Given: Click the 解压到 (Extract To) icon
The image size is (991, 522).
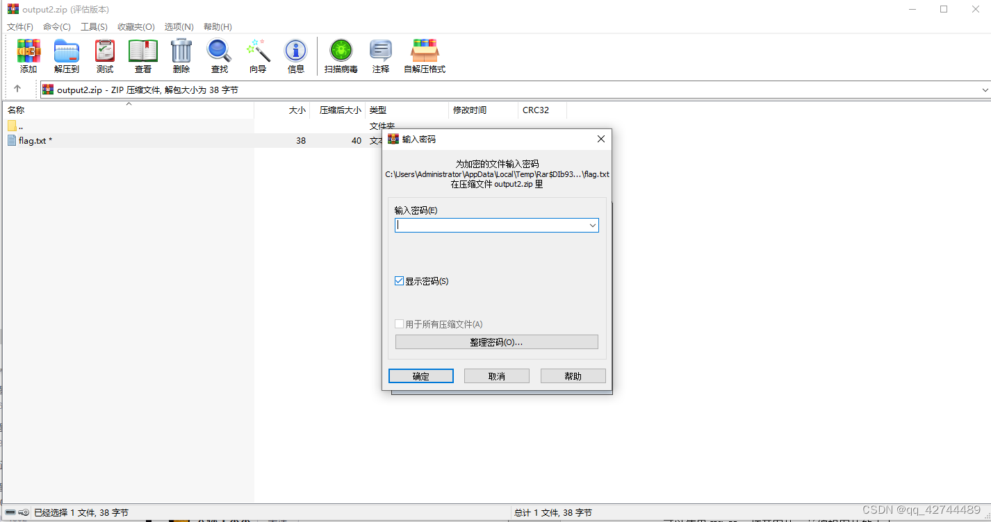Looking at the screenshot, I should point(66,56).
